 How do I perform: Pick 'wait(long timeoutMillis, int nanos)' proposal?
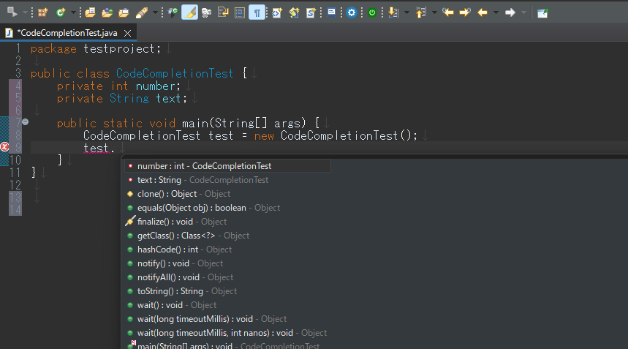click(x=227, y=333)
